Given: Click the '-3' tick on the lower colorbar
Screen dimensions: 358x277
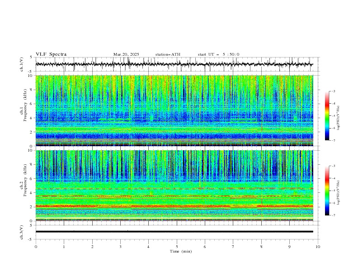Looking at the screenshot, I should tap(334, 166).
